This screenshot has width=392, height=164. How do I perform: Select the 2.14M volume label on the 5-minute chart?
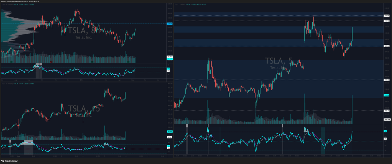[386, 95]
